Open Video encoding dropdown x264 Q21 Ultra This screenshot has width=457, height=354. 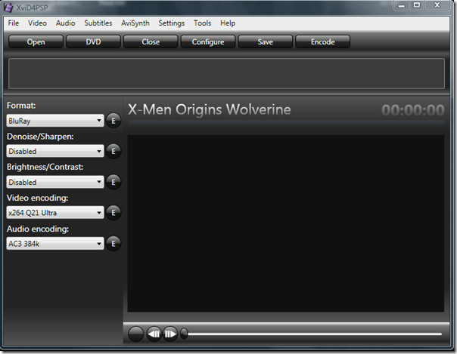pyautogui.click(x=55, y=213)
